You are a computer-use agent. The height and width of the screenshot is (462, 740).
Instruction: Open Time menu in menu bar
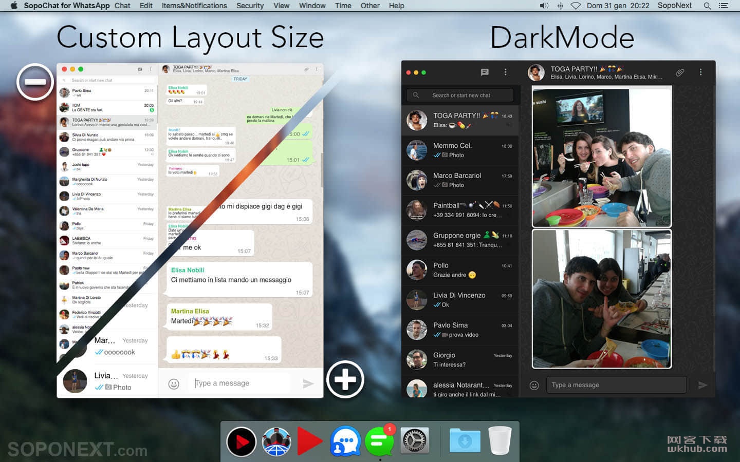pyautogui.click(x=343, y=6)
